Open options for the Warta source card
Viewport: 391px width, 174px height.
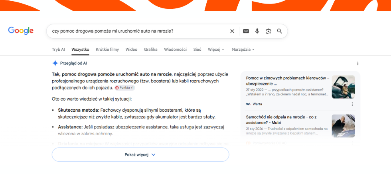[x=352, y=104]
